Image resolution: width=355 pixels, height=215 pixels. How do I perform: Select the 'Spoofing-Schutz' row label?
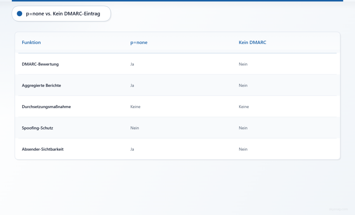click(x=37, y=128)
